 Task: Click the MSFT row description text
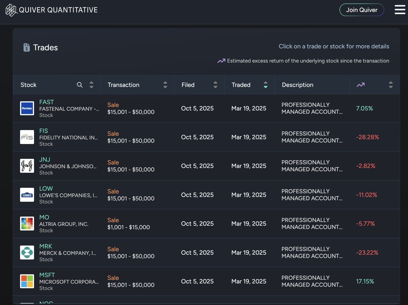(312, 281)
